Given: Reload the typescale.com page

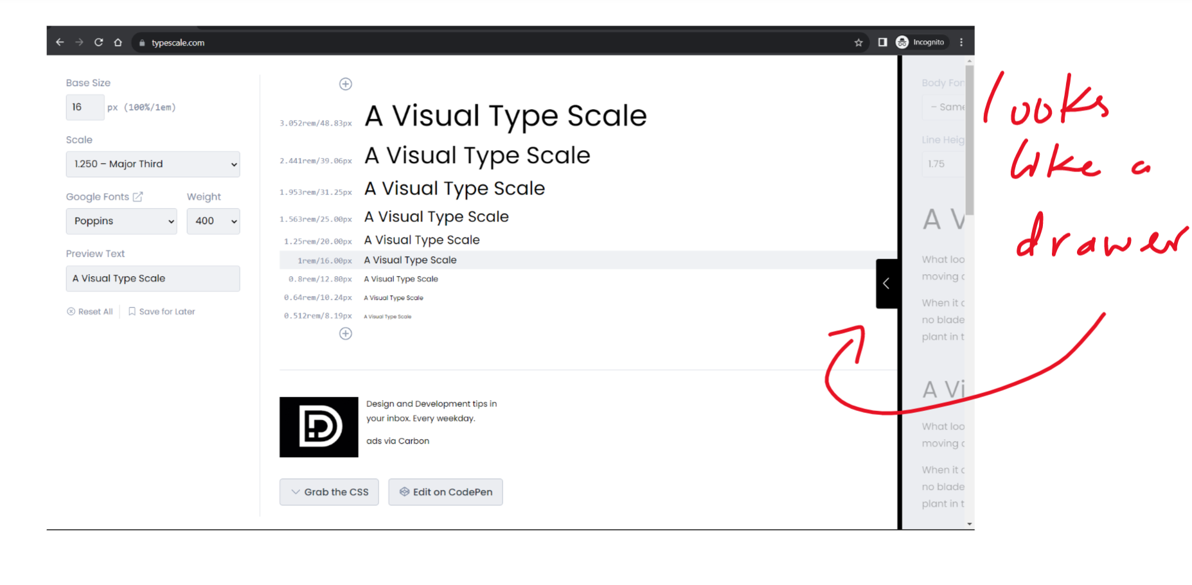Looking at the screenshot, I should click(x=98, y=42).
